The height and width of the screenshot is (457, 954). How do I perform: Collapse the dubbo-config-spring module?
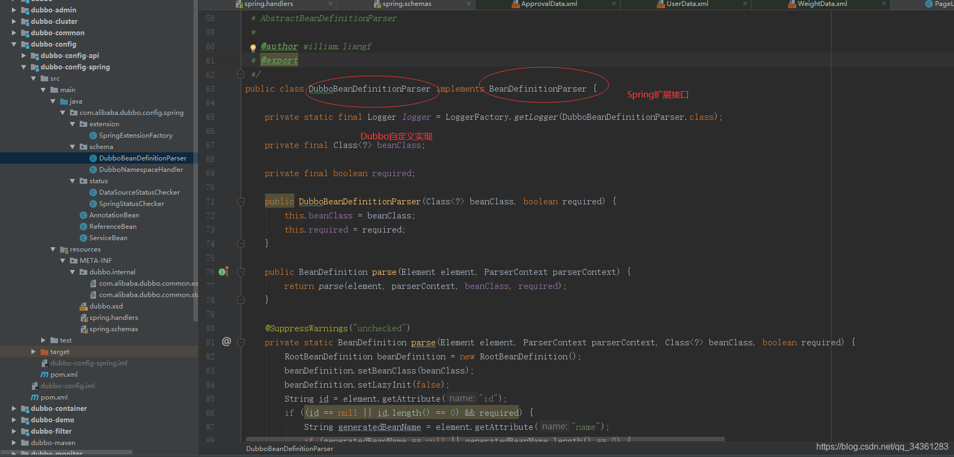coord(24,67)
